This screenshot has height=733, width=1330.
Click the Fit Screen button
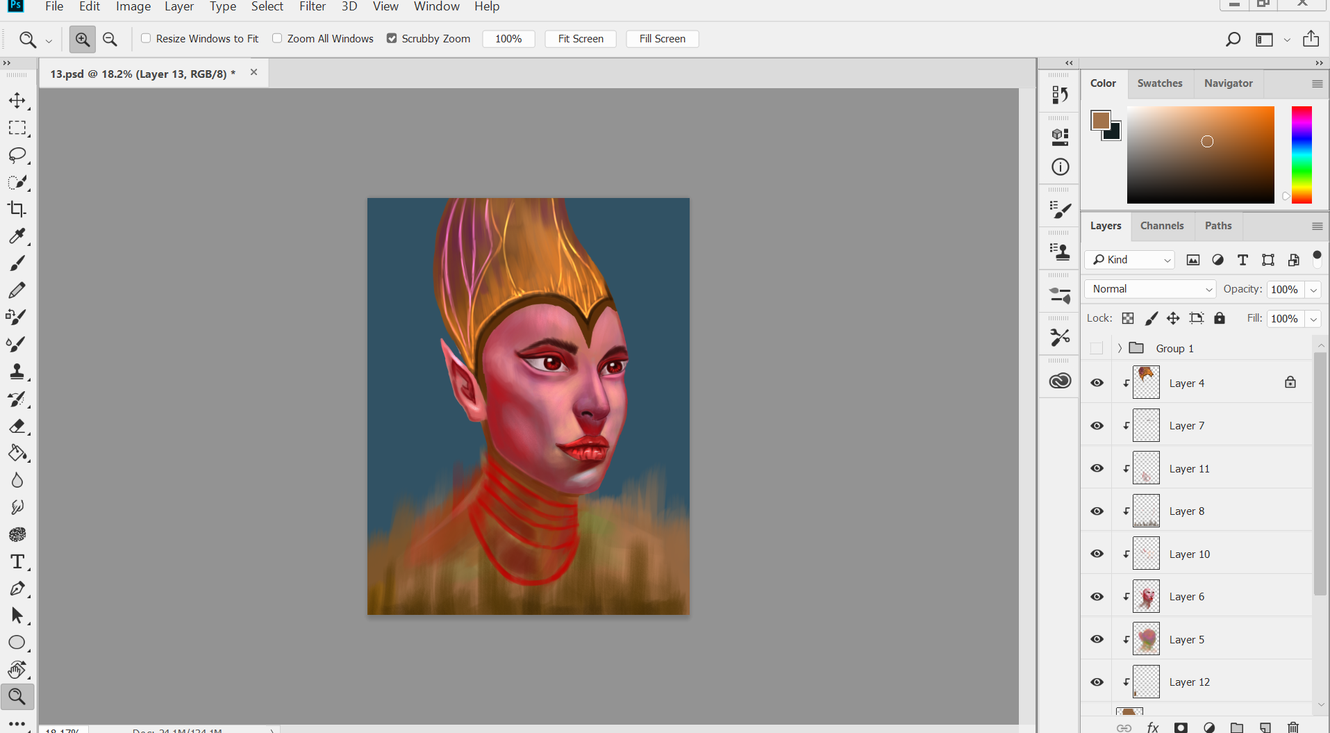pyautogui.click(x=581, y=39)
